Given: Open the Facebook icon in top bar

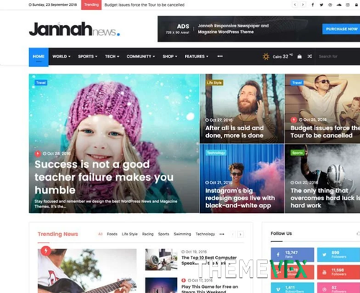Looking at the screenshot, I should click(312, 5).
